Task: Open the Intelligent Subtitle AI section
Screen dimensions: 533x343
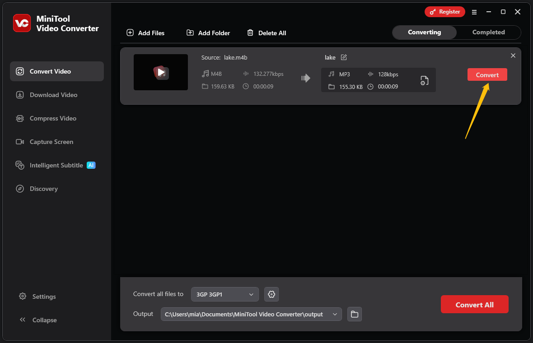Action: (56, 165)
